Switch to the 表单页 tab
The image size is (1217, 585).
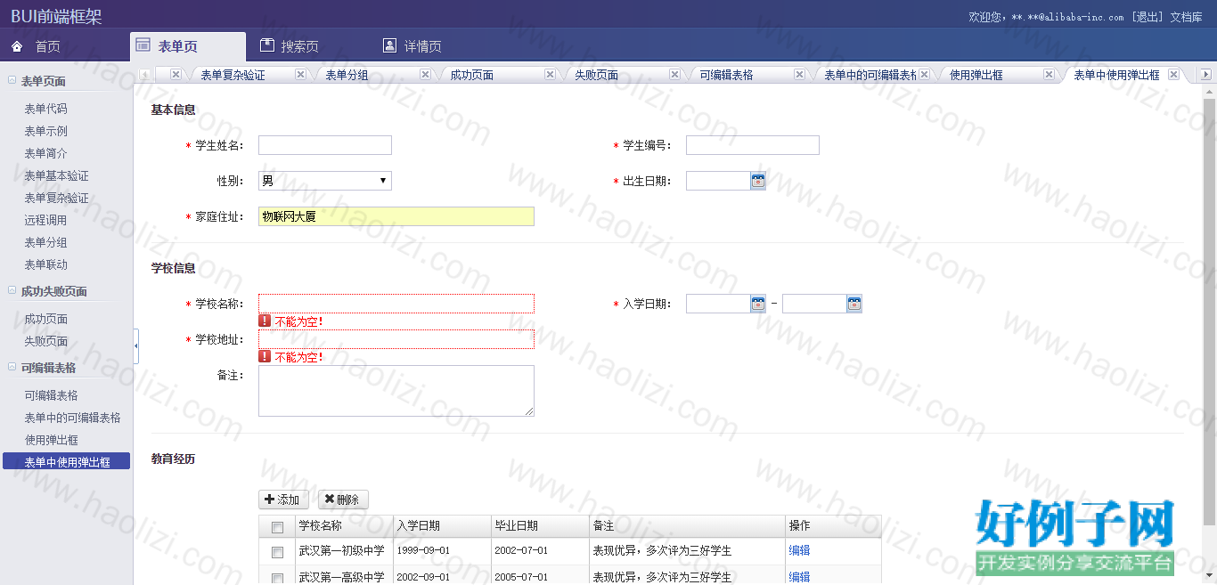click(188, 46)
